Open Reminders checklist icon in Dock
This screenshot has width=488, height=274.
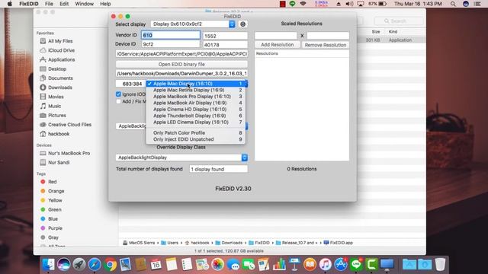tap(187, 265)
